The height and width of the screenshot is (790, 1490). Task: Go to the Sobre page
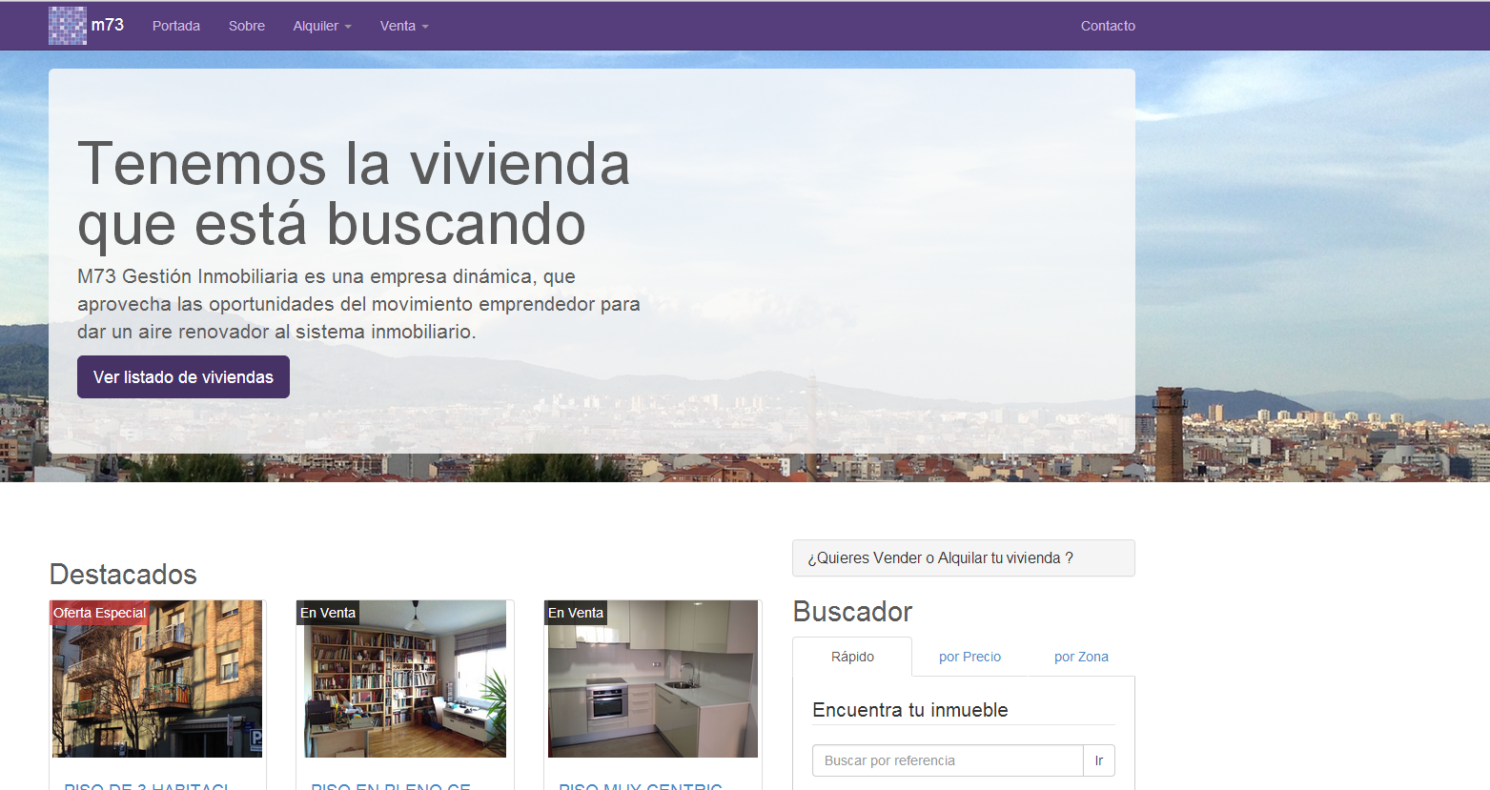point(247,26)
